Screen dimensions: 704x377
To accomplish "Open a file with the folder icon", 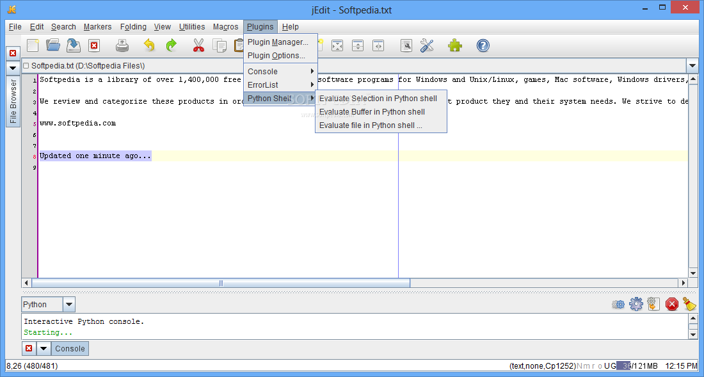I will tap(53, 45).
